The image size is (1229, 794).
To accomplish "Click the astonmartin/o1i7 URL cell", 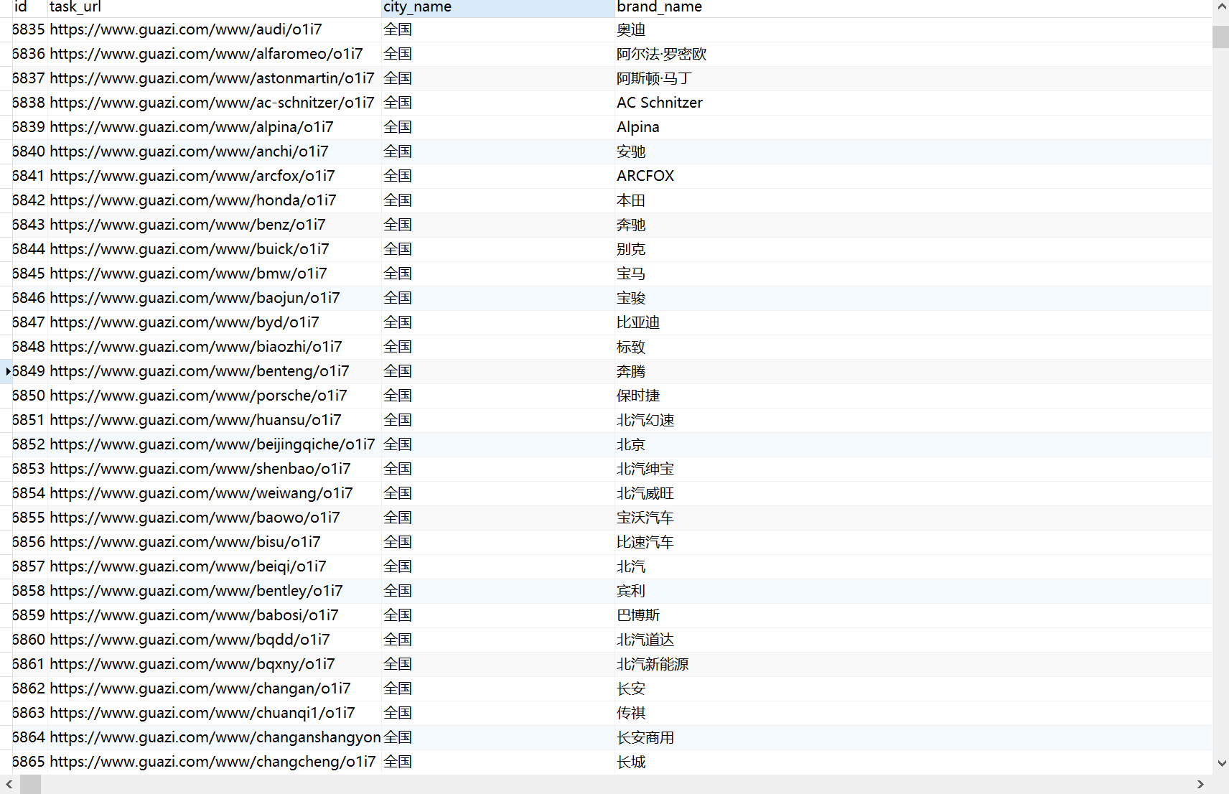I will [214, 78].
